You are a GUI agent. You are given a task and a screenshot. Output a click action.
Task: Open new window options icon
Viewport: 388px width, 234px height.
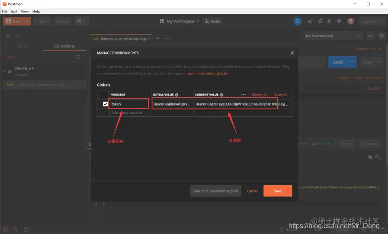[x=81, y=21]
